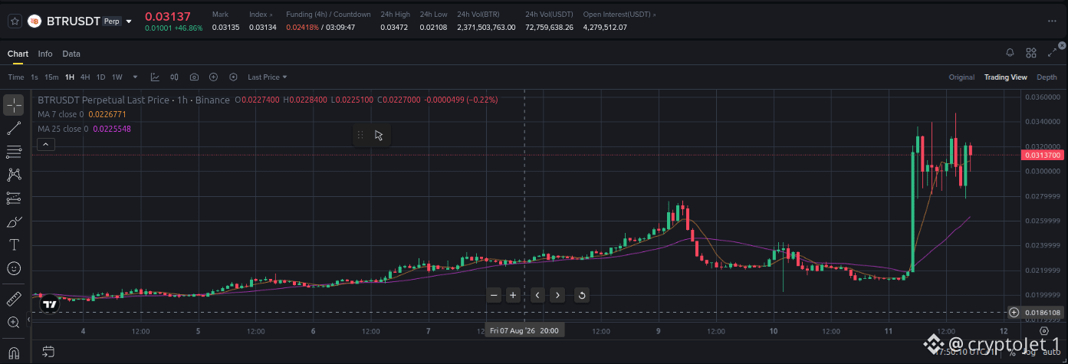Open the price alert bell icon
1068x364 pixels.
point(1010,52)
